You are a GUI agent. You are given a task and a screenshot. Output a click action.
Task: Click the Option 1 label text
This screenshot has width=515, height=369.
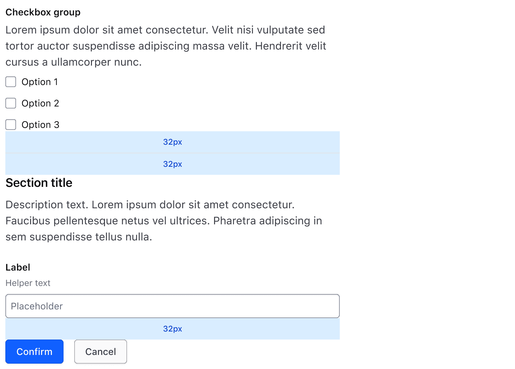[40, 82]
